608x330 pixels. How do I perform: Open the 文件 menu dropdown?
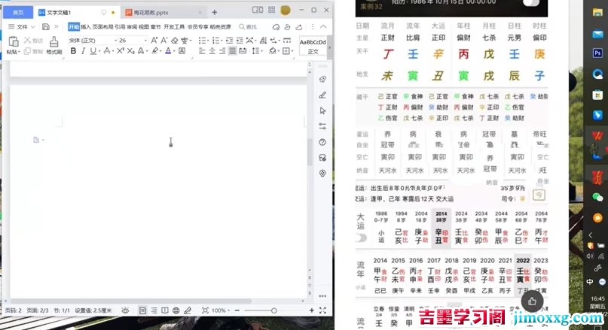[x=22, y=27]
